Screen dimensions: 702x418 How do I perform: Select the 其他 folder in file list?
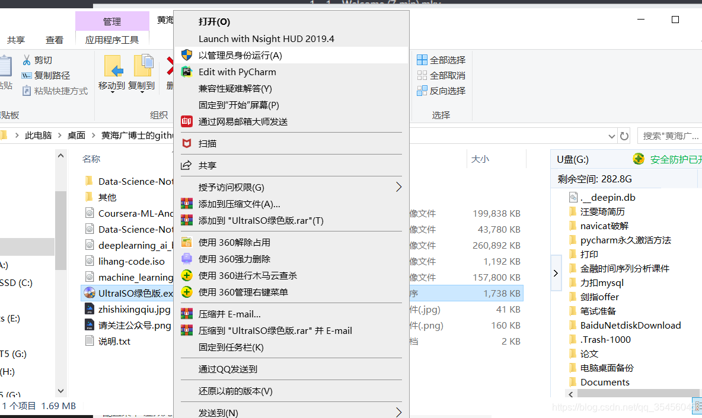tap(107, 197)
